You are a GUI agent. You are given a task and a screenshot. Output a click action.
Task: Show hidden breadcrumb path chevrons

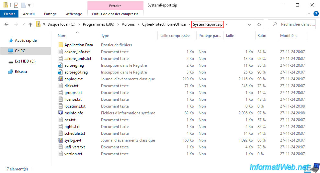tap(44, 24)
